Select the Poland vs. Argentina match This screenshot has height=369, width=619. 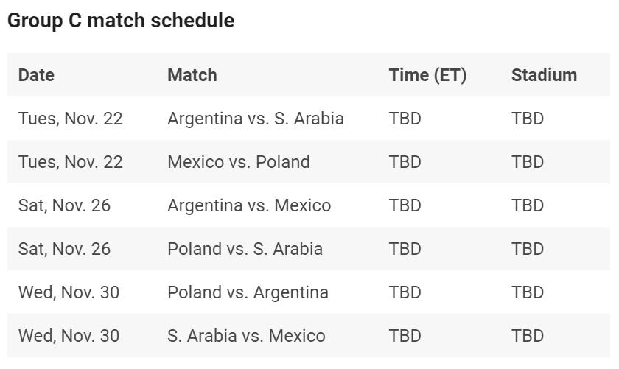(248, 292)
